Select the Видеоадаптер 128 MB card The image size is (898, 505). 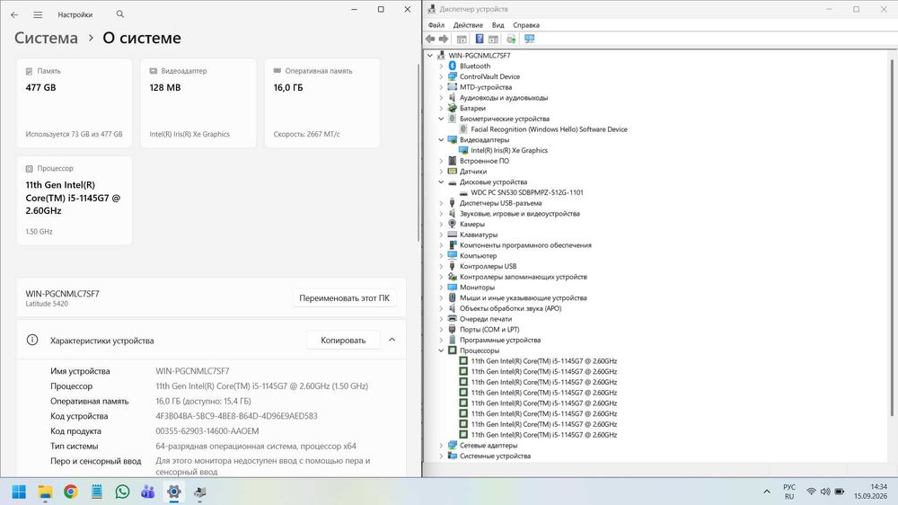coord(198,103)
